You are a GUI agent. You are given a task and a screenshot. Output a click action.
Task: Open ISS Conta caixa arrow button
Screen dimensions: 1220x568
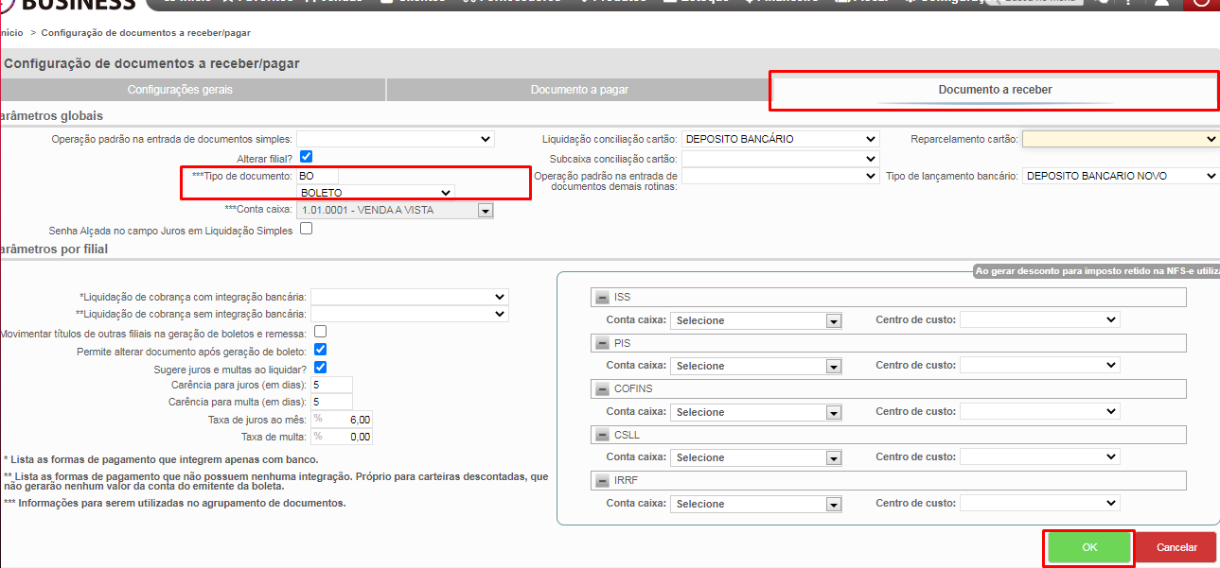(833, 320)
